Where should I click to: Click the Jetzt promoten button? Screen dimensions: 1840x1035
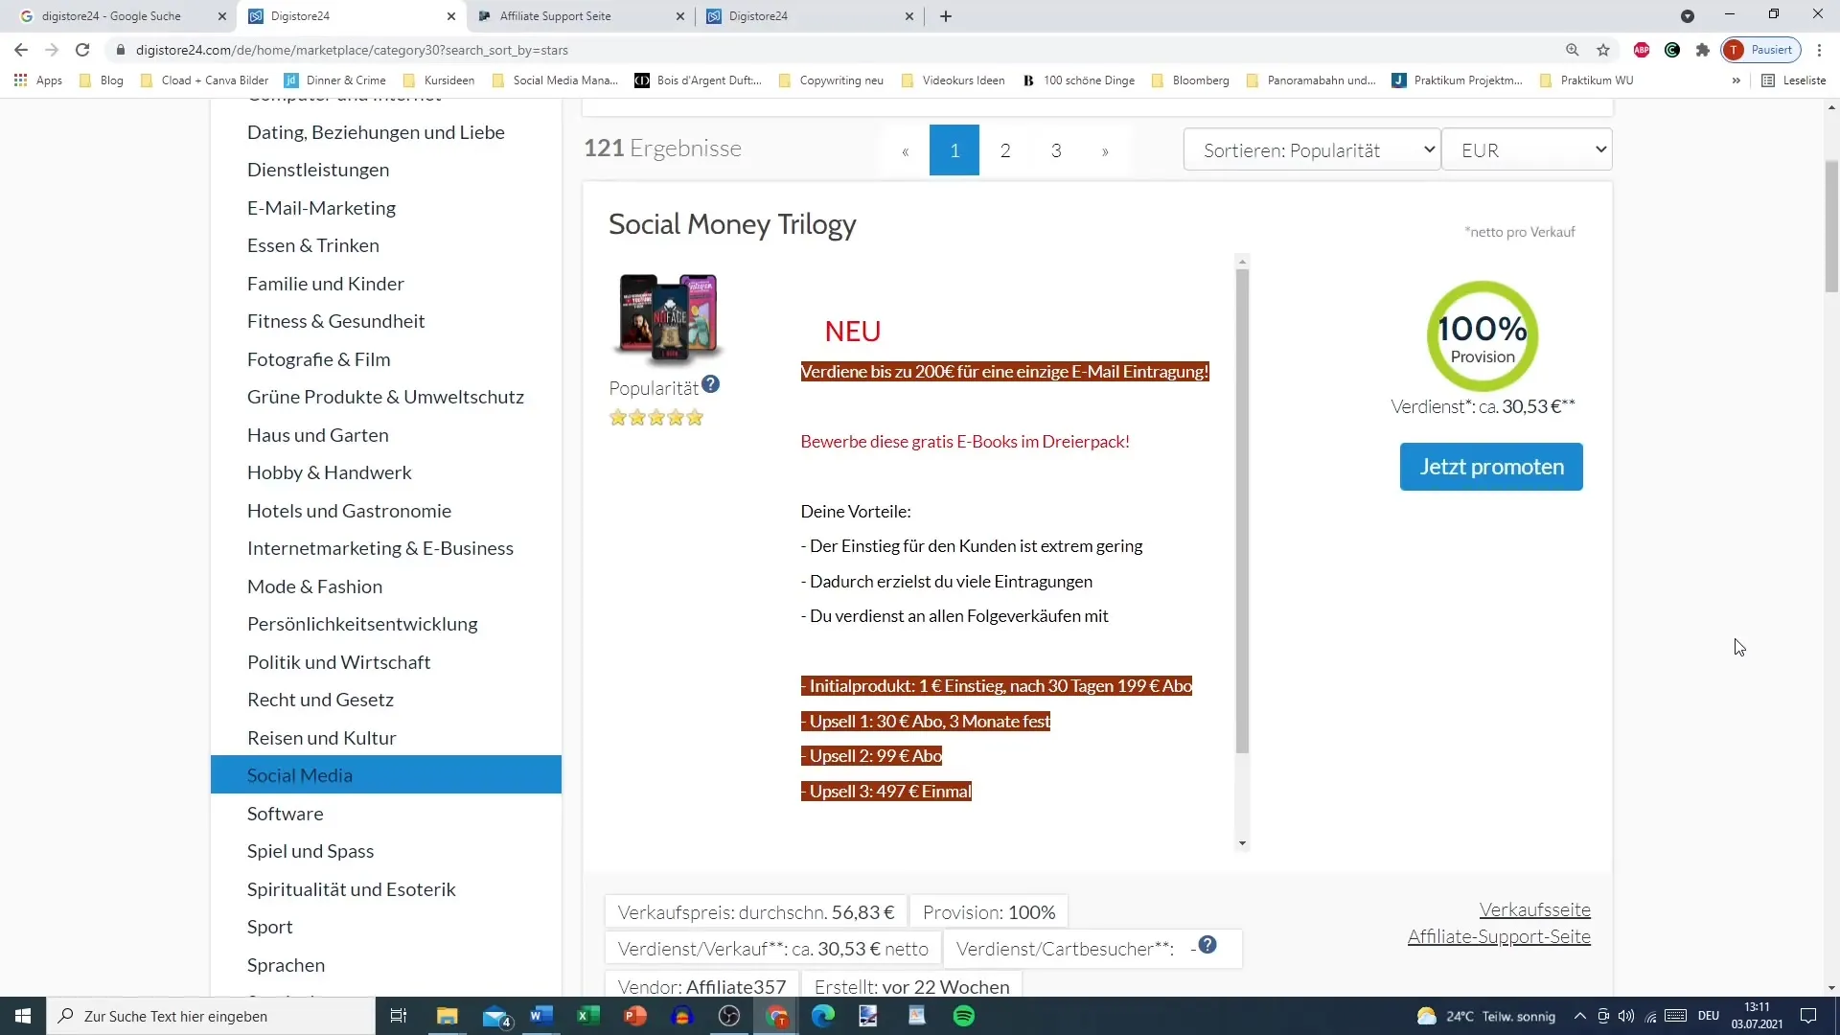1491,467
